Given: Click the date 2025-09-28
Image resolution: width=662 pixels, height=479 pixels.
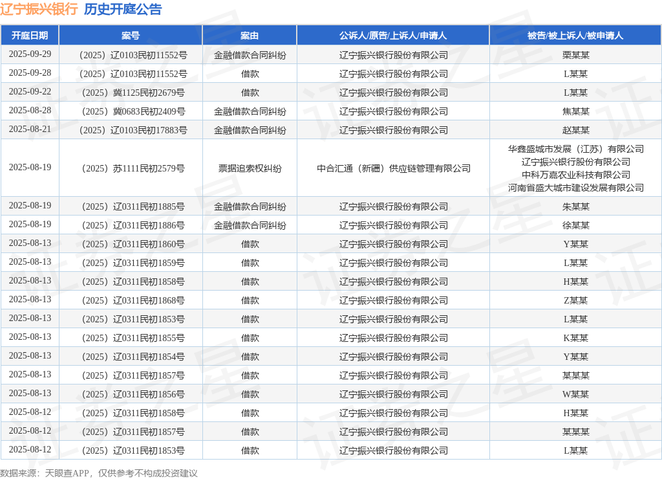Looking at the screenshot, I should coord(30,72).
